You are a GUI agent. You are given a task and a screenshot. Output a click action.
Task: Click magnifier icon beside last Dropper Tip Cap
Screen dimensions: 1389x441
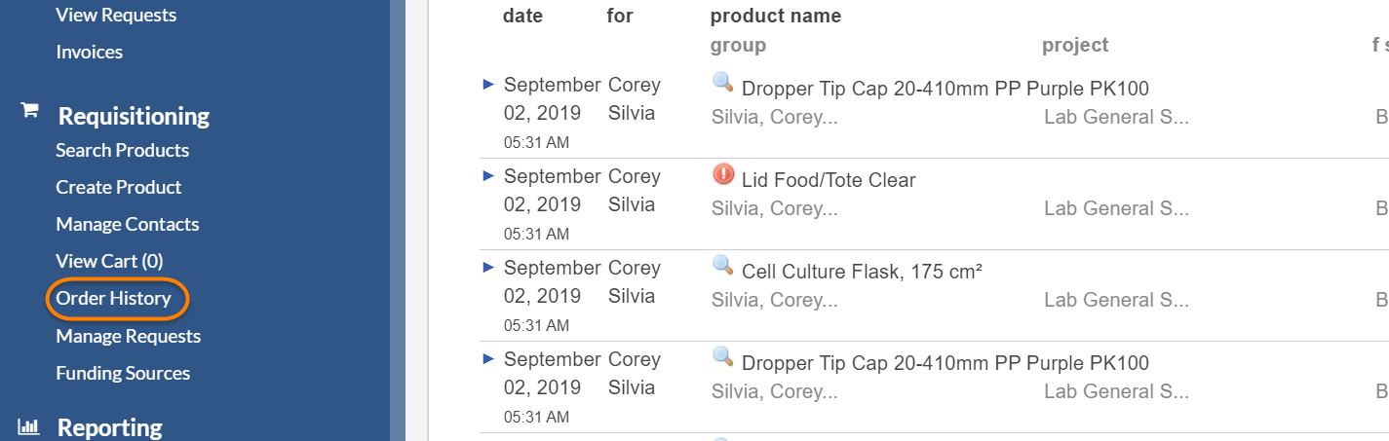coord(723,357)
